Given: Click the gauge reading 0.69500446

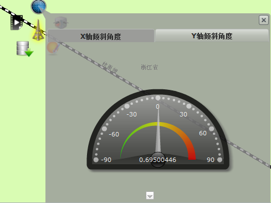Looking at the screenshot, I should (x=157, y=160).
